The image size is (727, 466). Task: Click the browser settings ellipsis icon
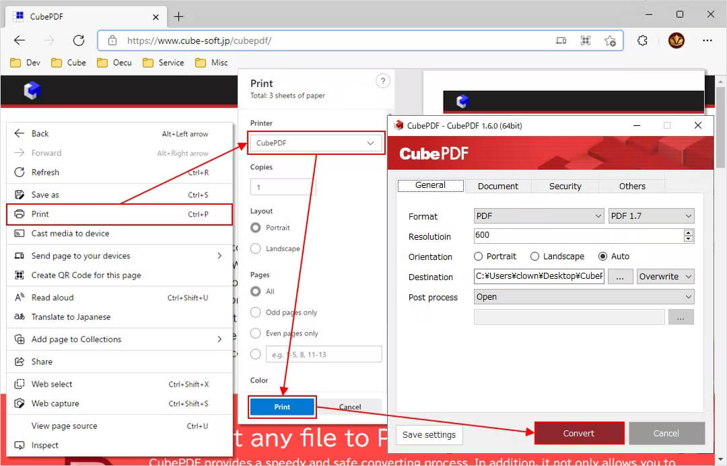pyautogui.click(x=707, y=40)
